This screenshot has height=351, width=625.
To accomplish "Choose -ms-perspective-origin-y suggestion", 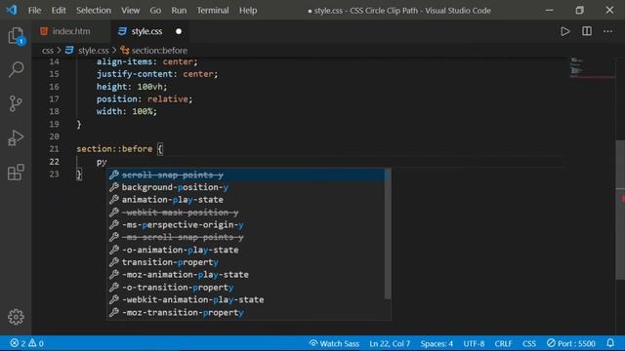I will 245,225.
